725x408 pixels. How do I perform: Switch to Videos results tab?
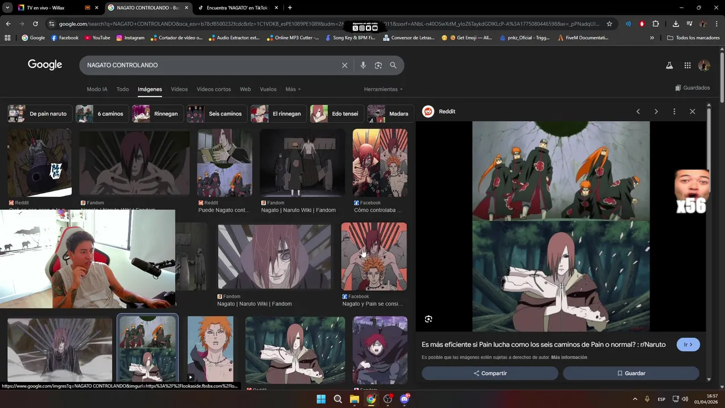(179, 90)
